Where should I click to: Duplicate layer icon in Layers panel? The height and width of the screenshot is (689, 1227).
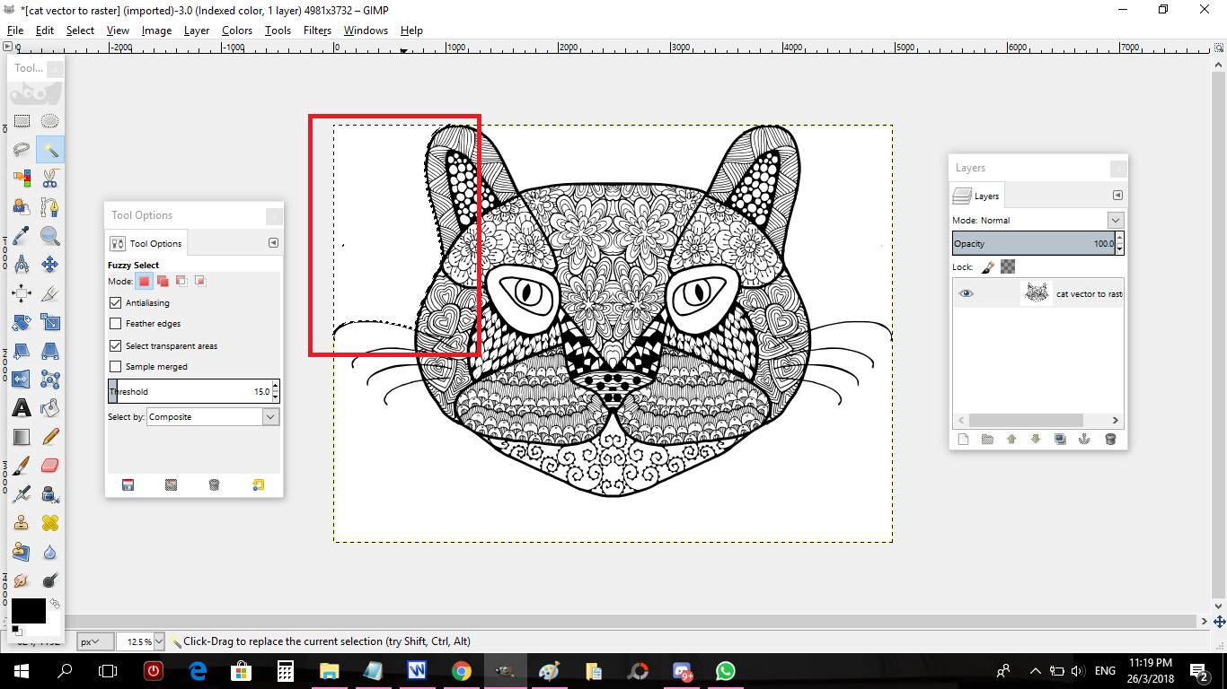(1061, 440)
